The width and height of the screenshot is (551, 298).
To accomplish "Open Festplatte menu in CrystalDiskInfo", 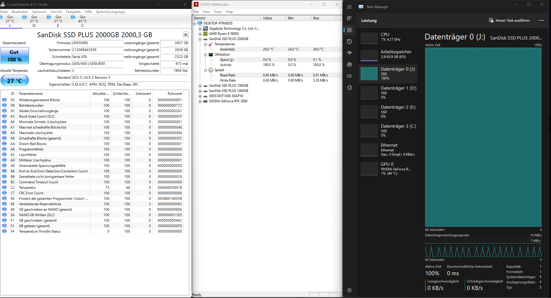I will coord(73,12).
